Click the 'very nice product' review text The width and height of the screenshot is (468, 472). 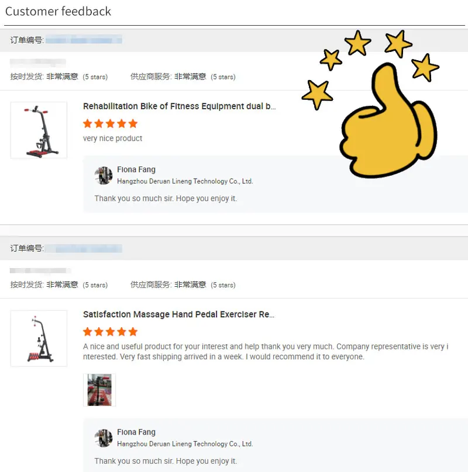click(112, 138)
